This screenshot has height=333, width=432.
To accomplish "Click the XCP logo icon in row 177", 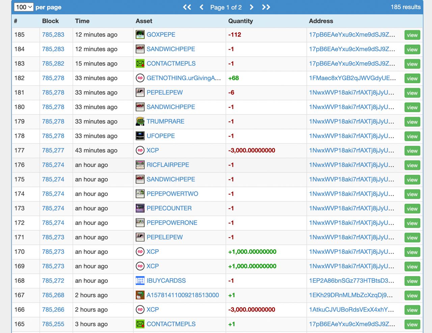I will click(x=140, y=150).
